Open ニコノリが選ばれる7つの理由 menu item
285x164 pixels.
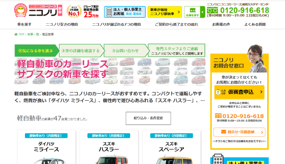click(x=116, y=24)
